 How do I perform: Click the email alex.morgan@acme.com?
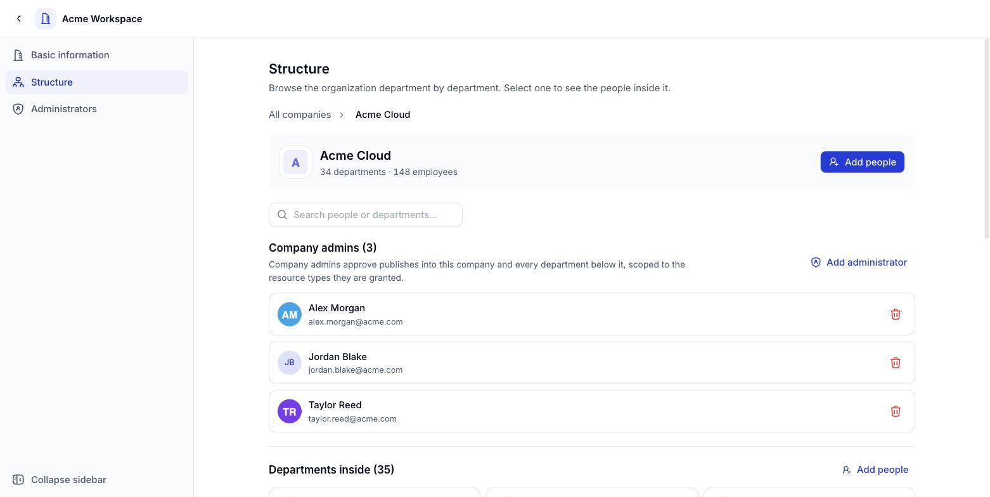[x=356, y=322]
